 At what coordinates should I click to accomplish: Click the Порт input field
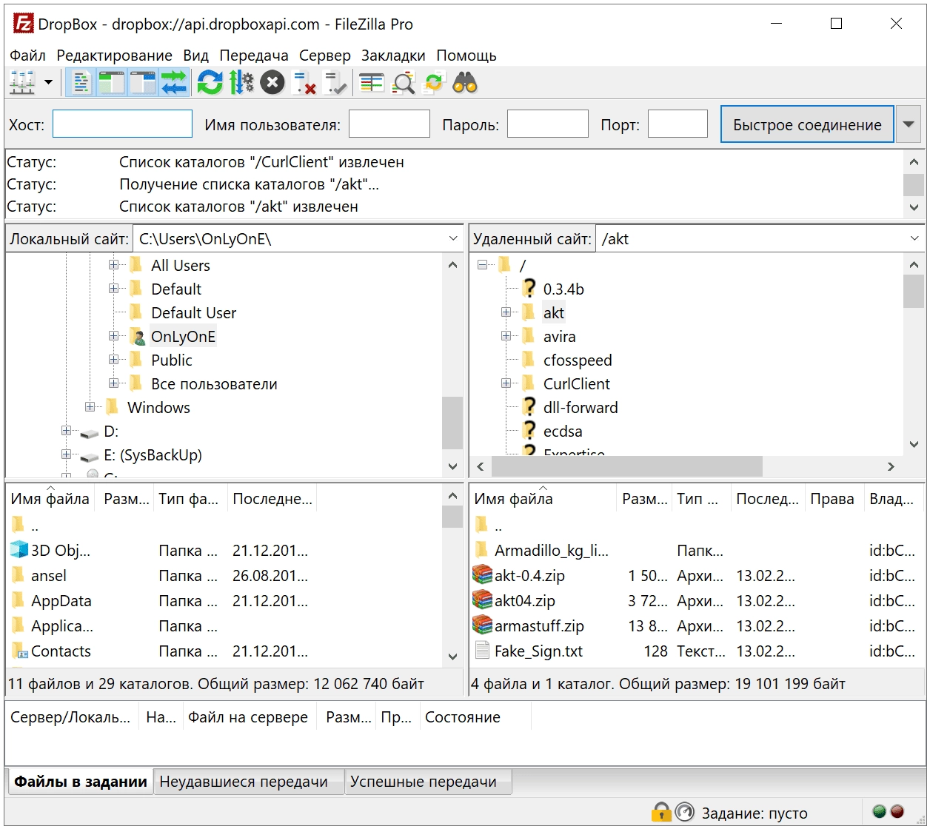click(678, 124)
